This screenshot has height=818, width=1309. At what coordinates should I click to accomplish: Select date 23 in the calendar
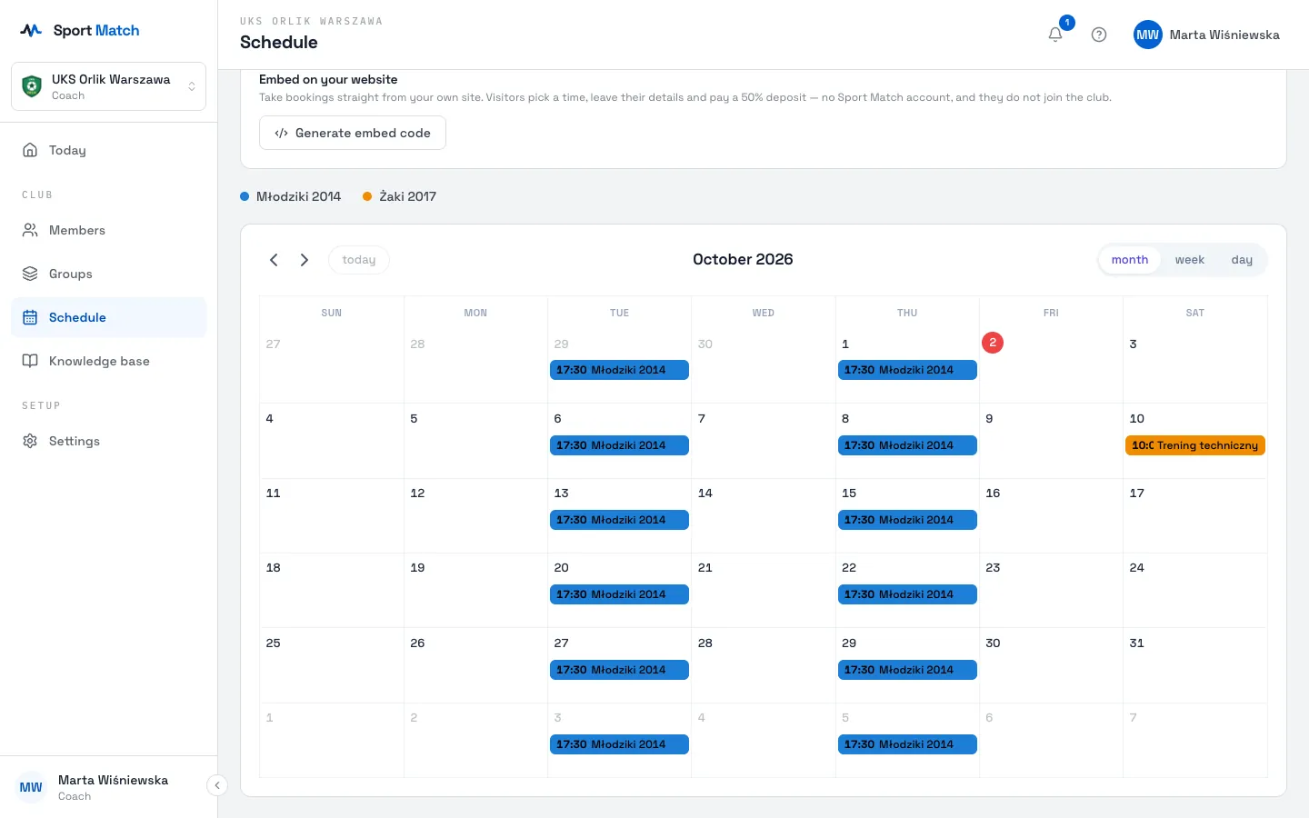point(993,567)
